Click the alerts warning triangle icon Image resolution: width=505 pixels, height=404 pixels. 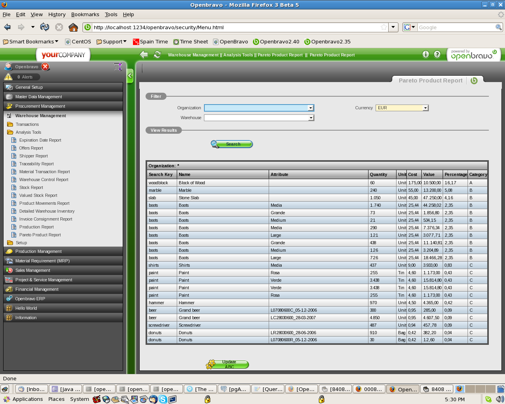(8, 77)
